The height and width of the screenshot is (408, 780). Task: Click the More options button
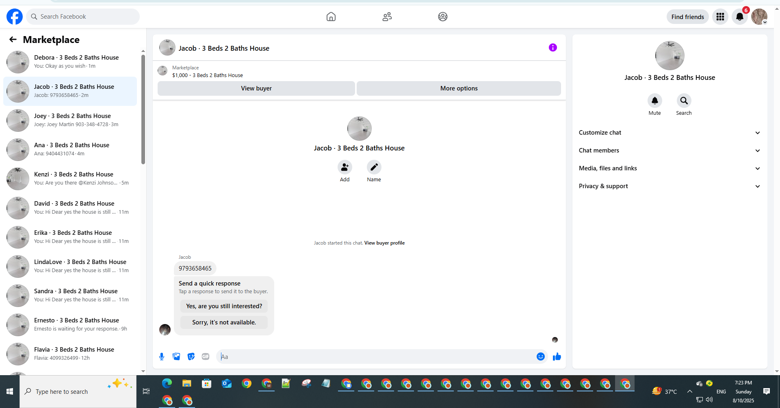(459, 88)
